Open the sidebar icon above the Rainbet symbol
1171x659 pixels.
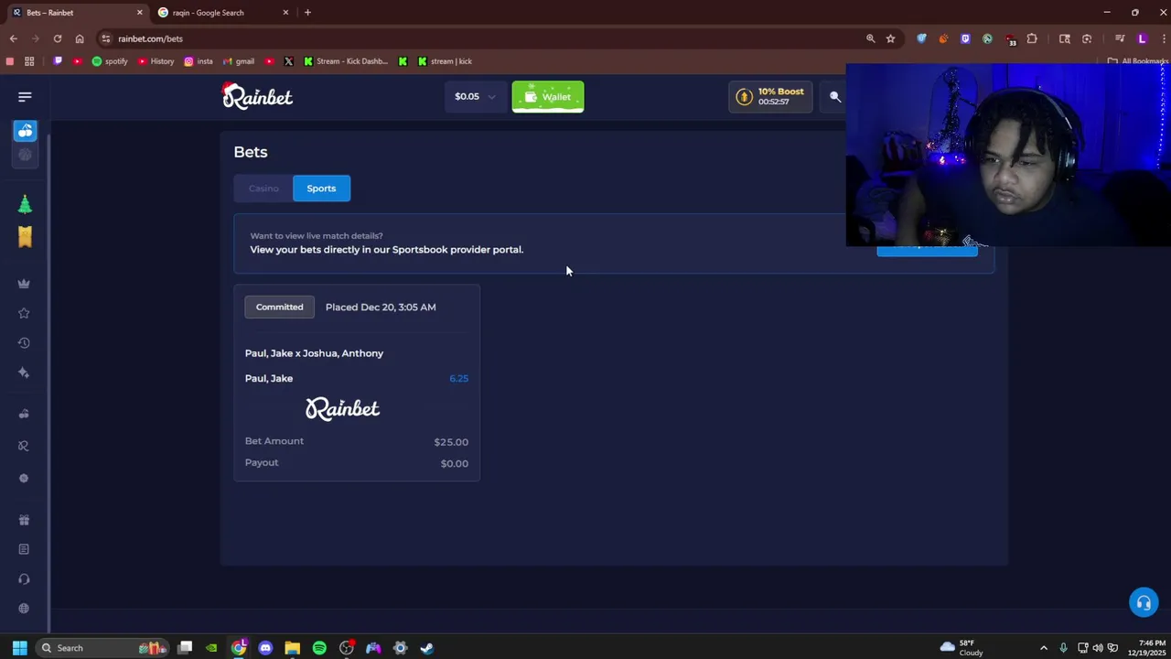[x=24, y=414]
